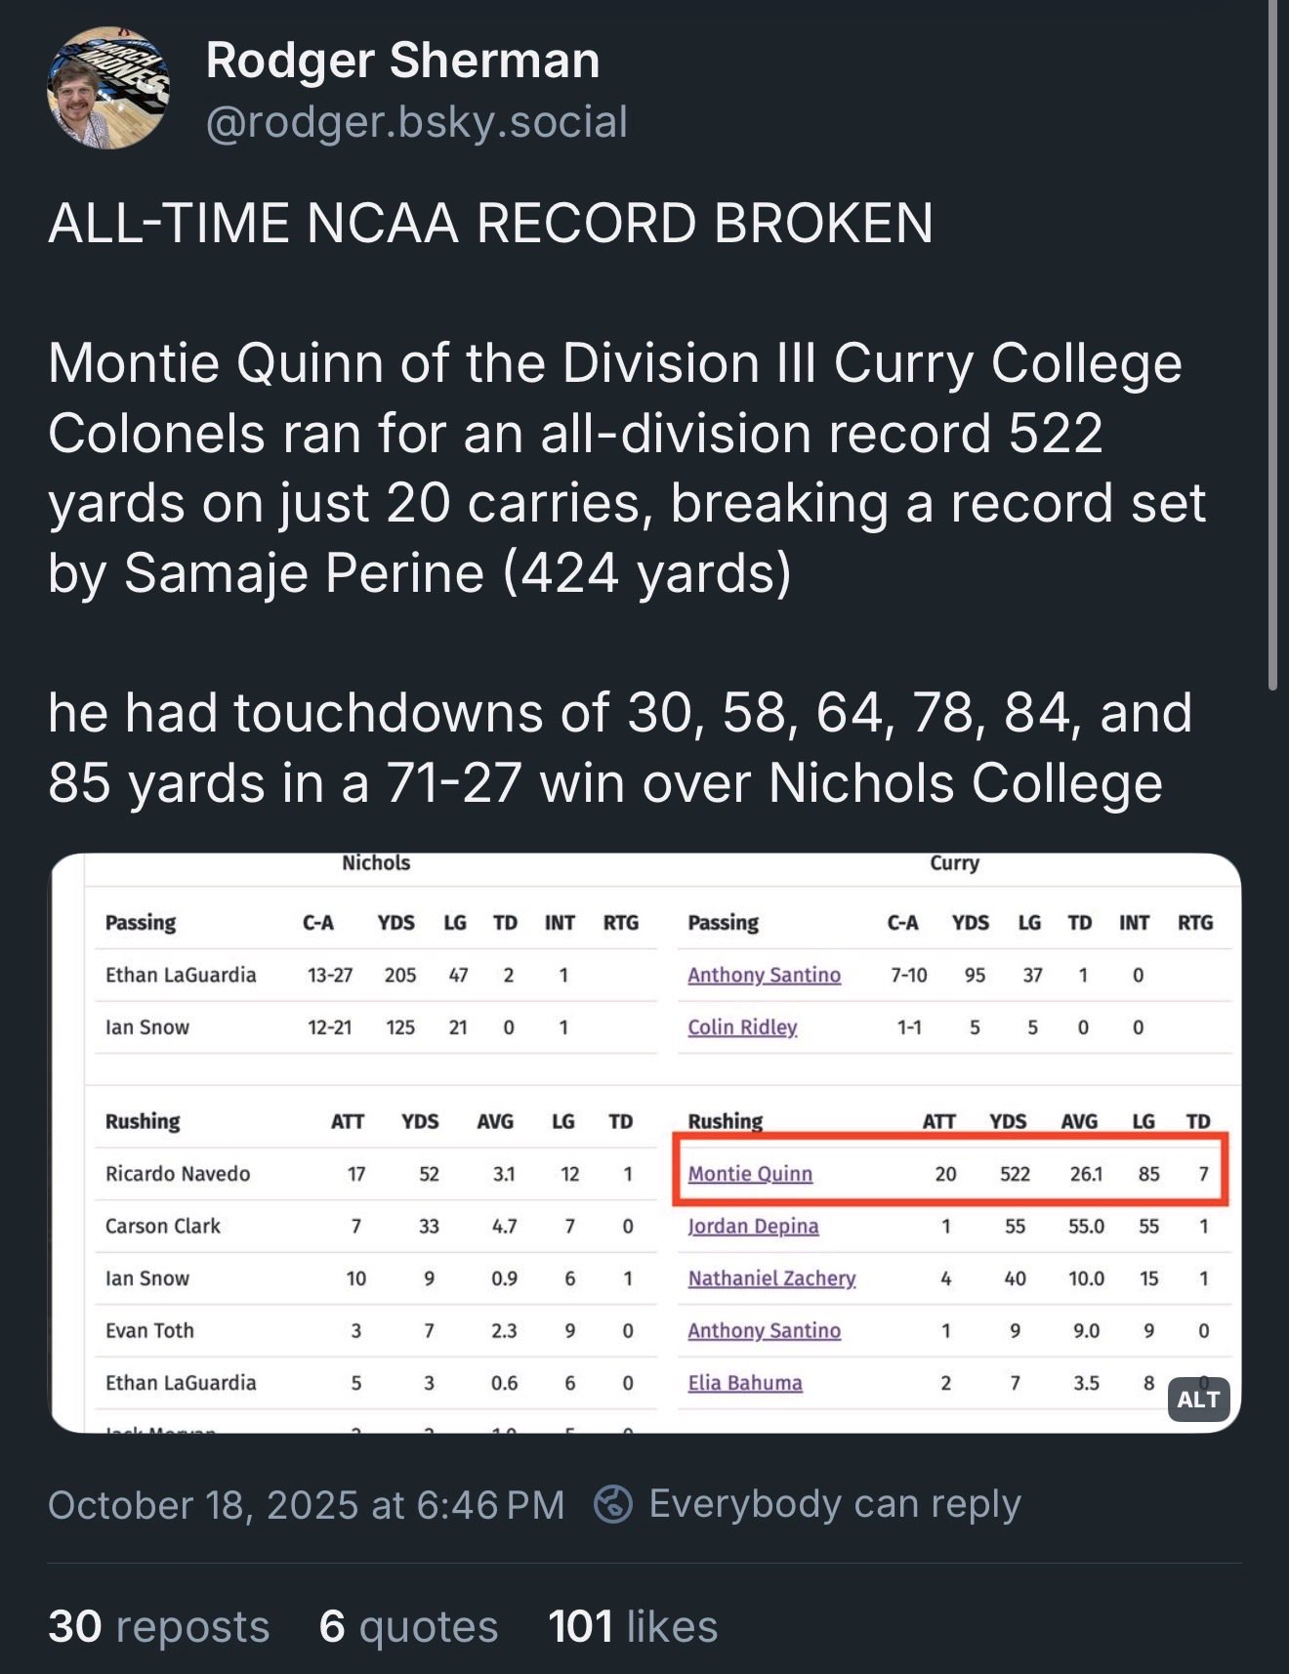1289x1674 pixels.
Task: Open Rodger Sherman's profile avatar
Action: coord(108,88)
